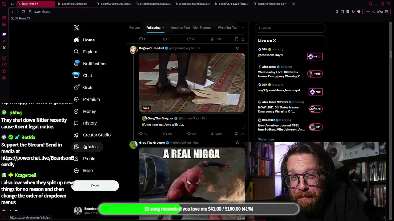The width and height of the screenshot is (394, 221).
Task: Like the post with 25 likes
Action: point(191,39)
